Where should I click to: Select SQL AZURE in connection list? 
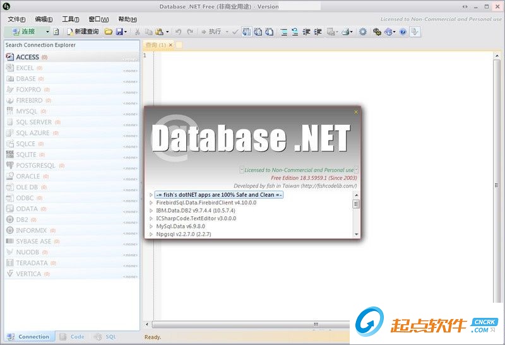click(72, 133)
